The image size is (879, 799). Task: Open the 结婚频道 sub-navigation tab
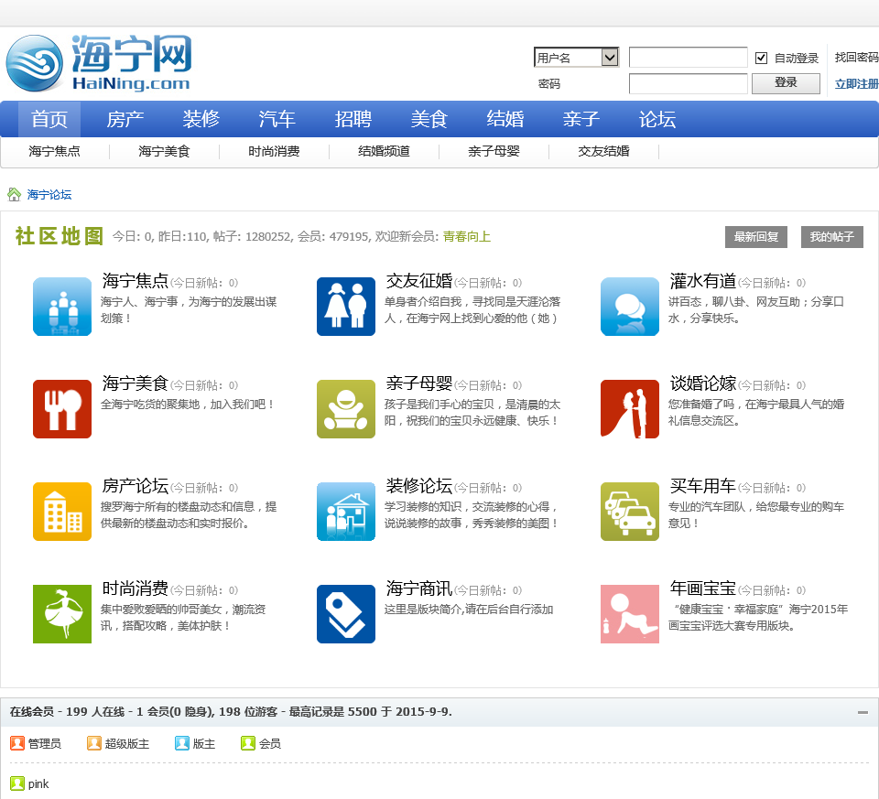tap(384, 152)
